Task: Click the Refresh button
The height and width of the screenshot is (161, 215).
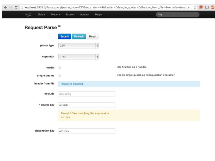Action: tap(79, 37)
